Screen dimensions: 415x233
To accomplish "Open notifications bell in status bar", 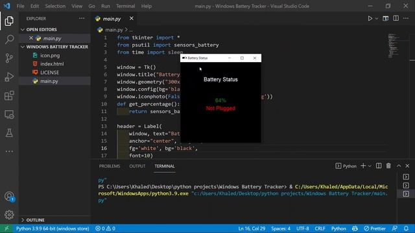I will point(407,228).
